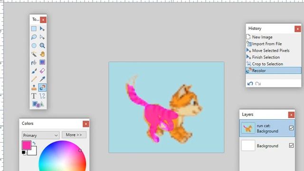Select the Paintbrush tool

point(34,71)
